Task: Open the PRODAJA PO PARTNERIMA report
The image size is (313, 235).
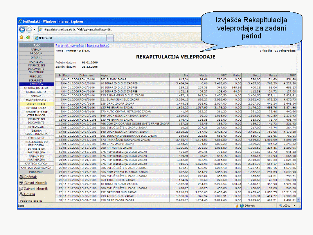Action: pyautogui.click(x=36, y=151)
